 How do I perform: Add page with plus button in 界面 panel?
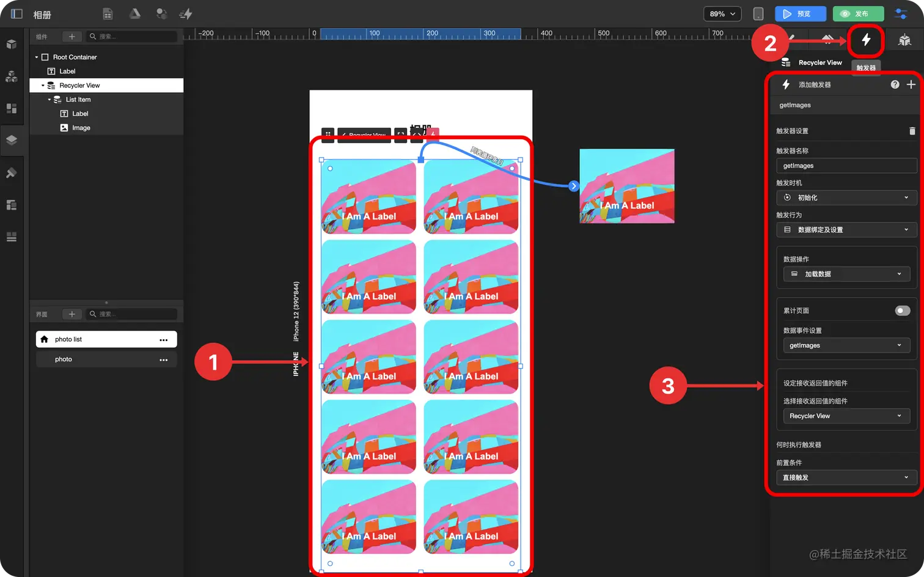(x=71, y=314)
